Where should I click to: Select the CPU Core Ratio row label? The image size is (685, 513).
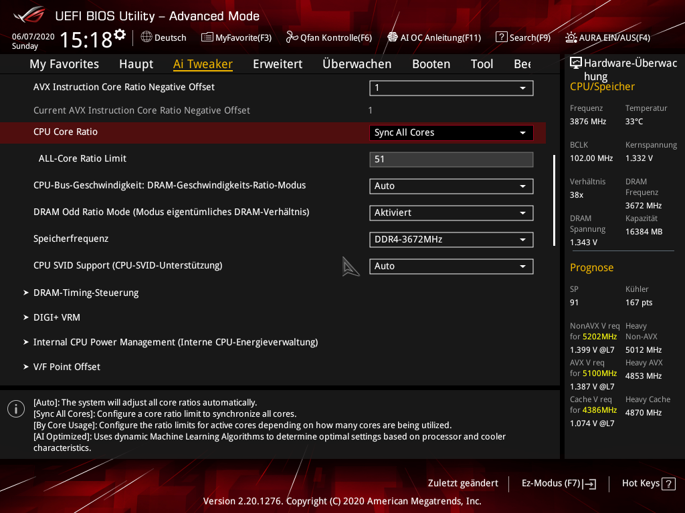[66, 132]
